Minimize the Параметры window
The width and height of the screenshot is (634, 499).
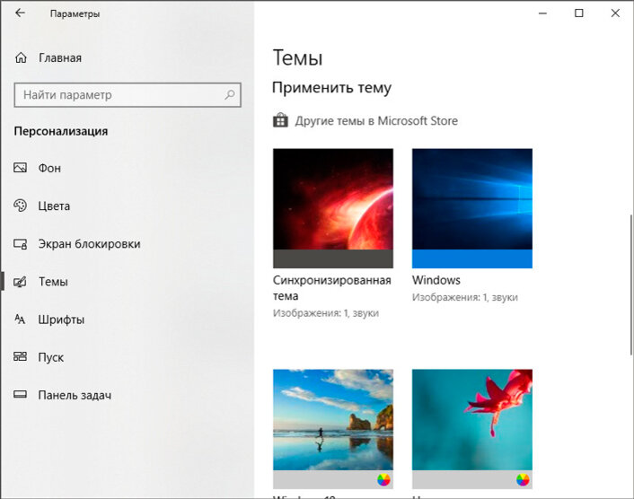(542, 13)
